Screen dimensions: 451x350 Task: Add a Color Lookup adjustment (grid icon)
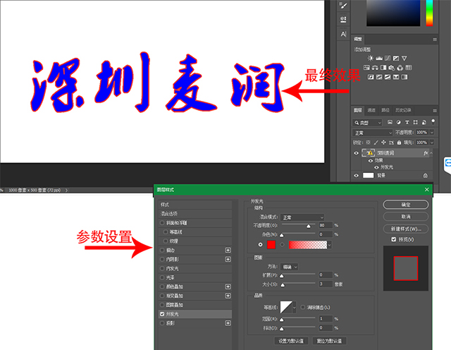pos(409,68)
